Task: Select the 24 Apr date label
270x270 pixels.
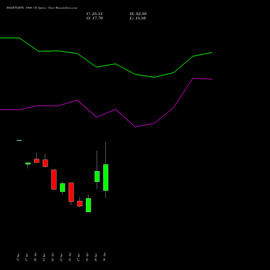Action: [x=70, y=257]
